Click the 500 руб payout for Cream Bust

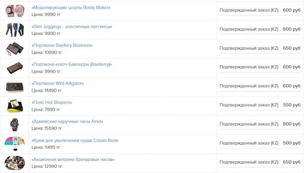pyautogui.click(x=291, y=143)
